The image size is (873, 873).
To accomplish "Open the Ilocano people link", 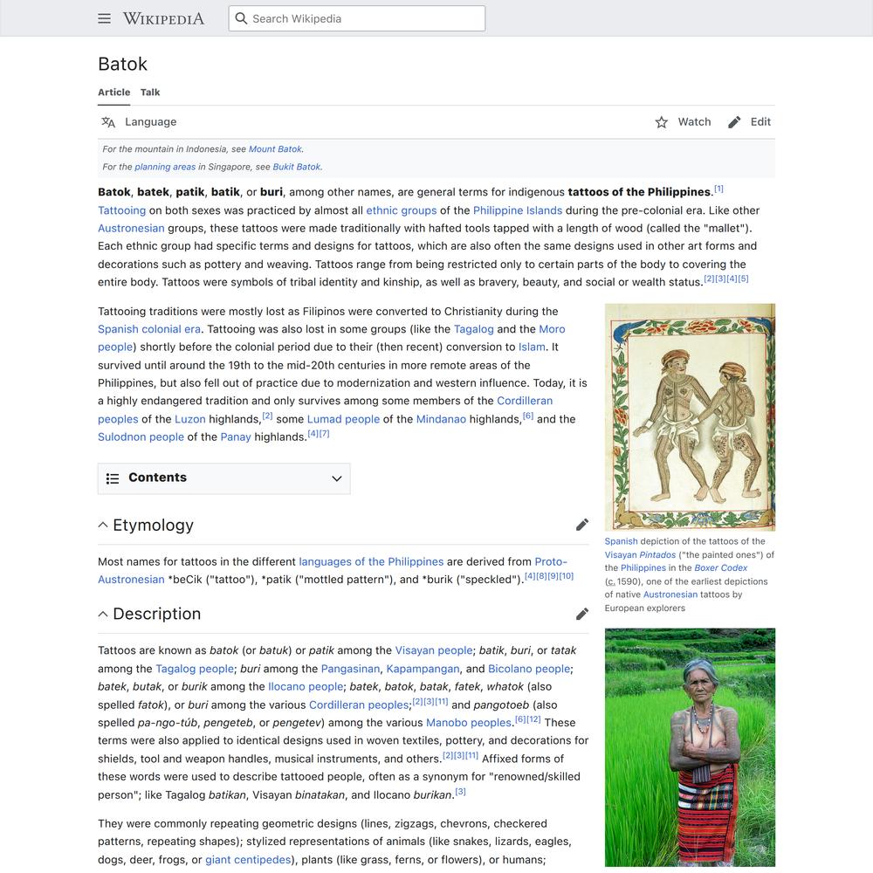I will pyautogui.click(x=306, y=686).
